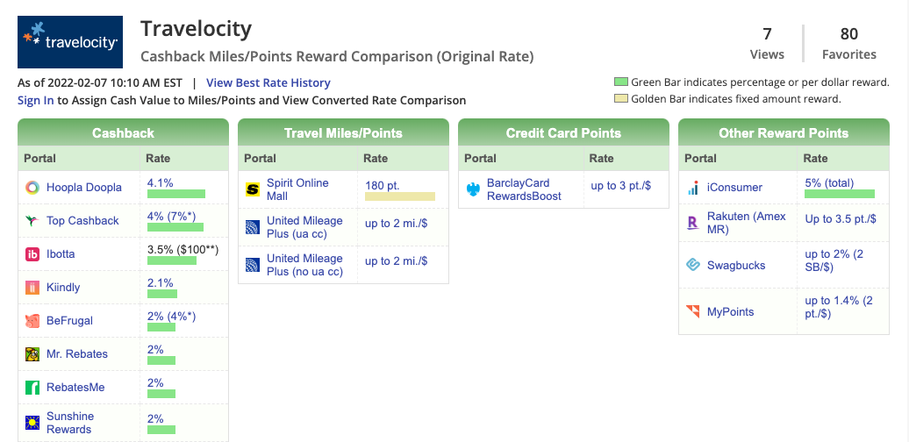This screenshot has height=442, width=909.
Task: Open the Rakuten (Amex MR) link
Action: pos(747,223)
